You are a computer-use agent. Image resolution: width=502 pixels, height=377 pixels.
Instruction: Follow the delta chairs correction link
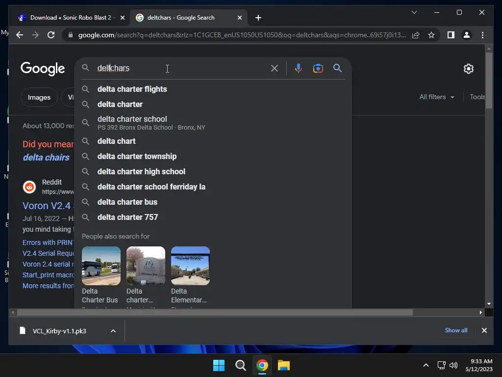click(x=46, y=158)
